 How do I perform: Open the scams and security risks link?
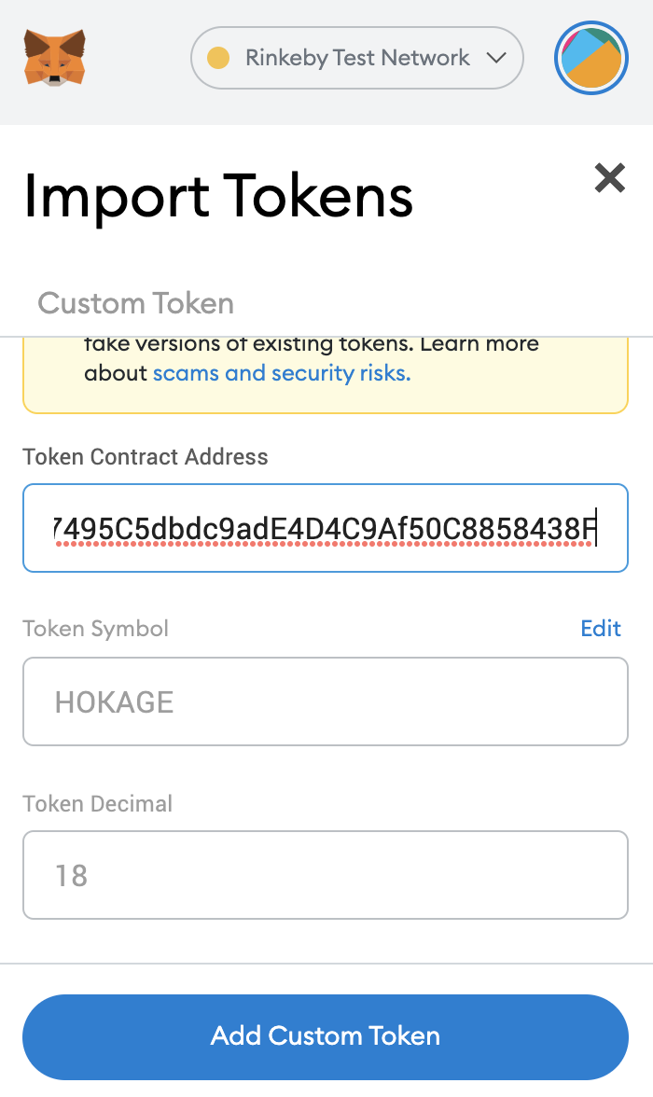282,373
